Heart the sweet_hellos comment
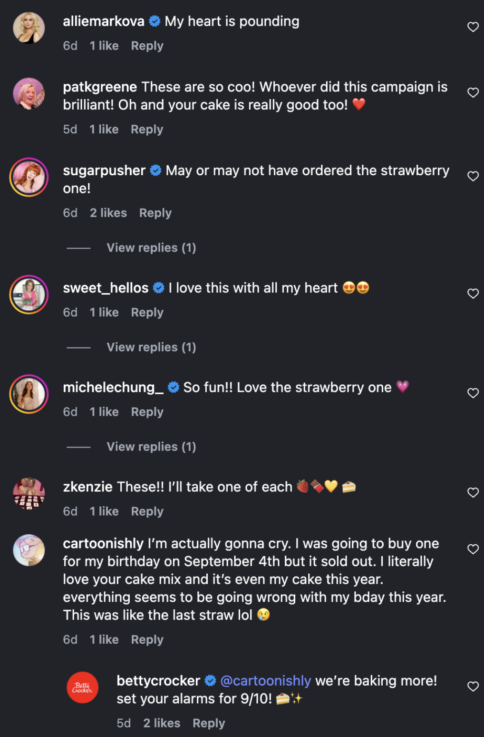 click(473, 294)
